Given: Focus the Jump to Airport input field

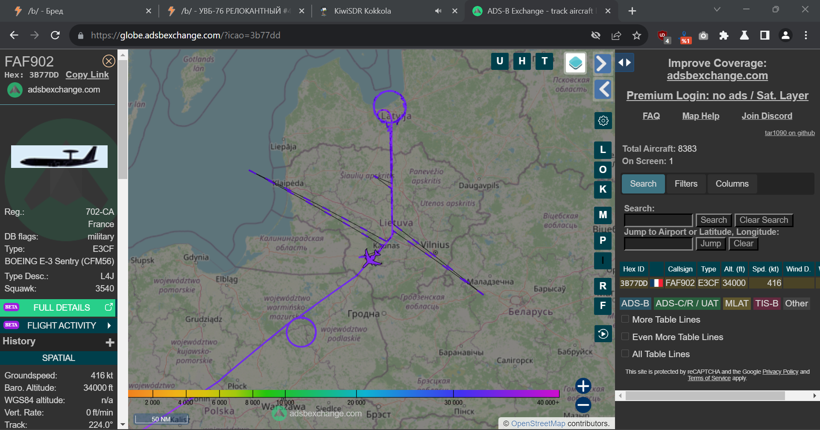Looking at the screenshot, I should pyautogui.click(x=658, y=244).
